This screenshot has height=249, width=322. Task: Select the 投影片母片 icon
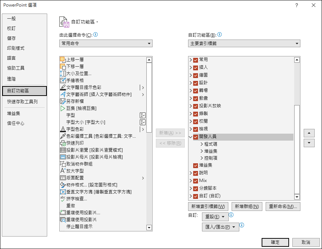(x=63, y=157)
